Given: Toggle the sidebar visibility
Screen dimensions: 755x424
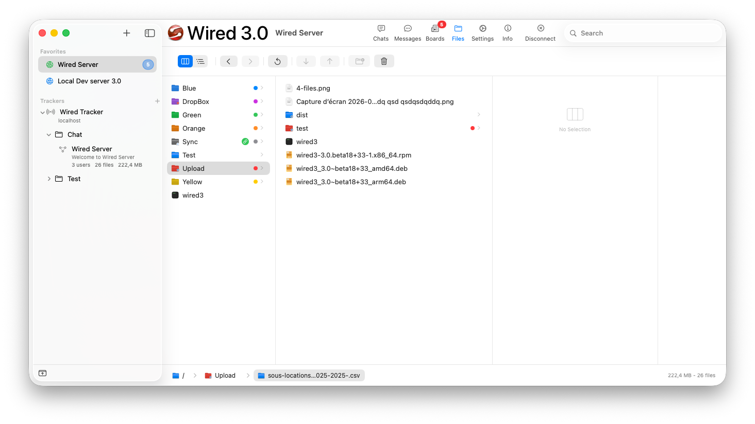Looking at the screenshot, I should 149,32.
